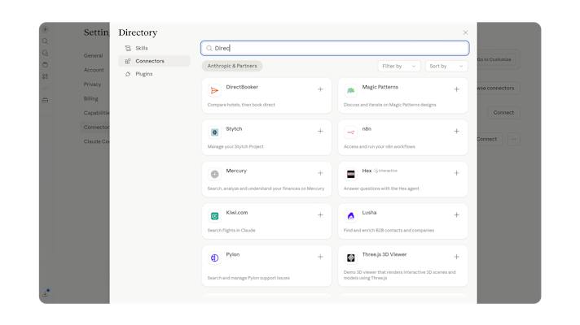Add the Kiwi.com connector
Viewport: 580px width, 325px height.
point(320,215)
